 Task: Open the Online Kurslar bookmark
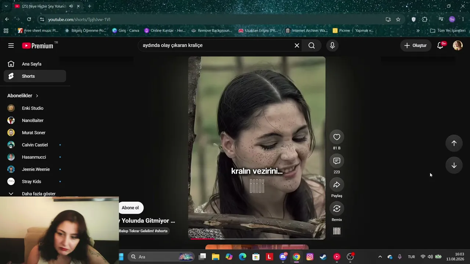coord(165,30)
